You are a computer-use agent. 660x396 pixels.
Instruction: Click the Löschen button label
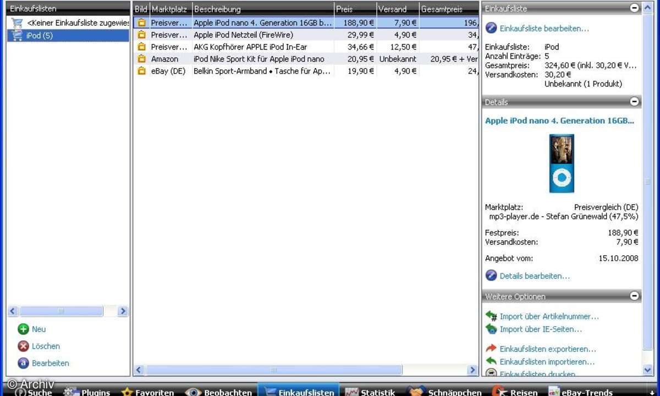tap(46, 346)
